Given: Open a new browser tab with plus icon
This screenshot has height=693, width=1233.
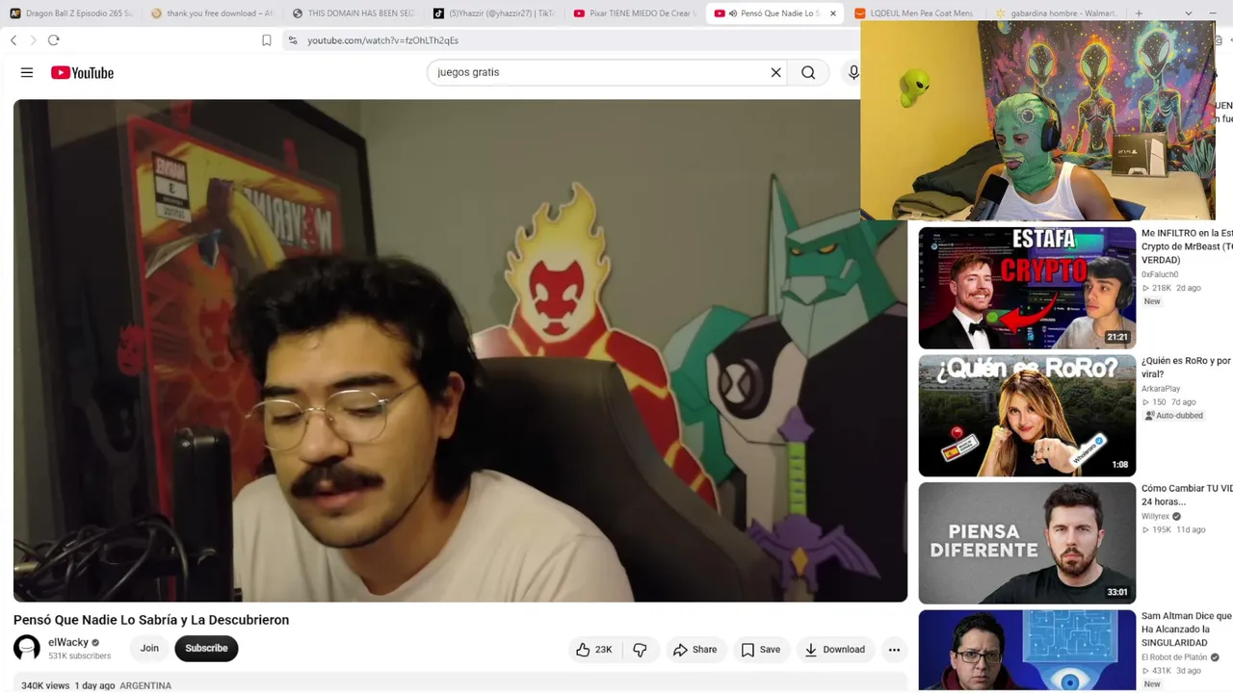Looking at the screenshot, I should (x=1139, y=13).
